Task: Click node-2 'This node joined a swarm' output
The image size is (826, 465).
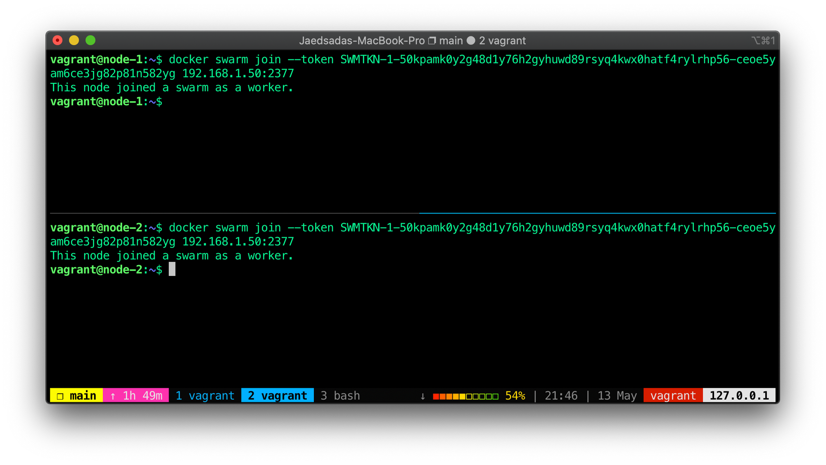Action: 172,256
